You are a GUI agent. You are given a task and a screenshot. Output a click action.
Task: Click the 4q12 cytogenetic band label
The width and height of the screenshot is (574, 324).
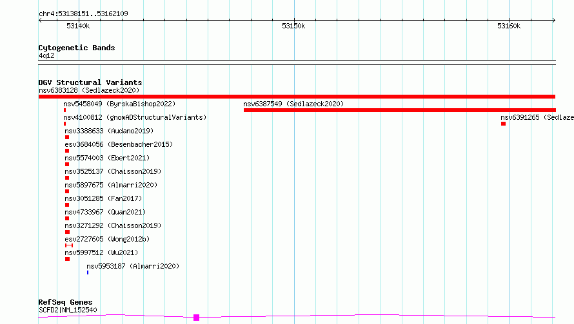point(47,55)
